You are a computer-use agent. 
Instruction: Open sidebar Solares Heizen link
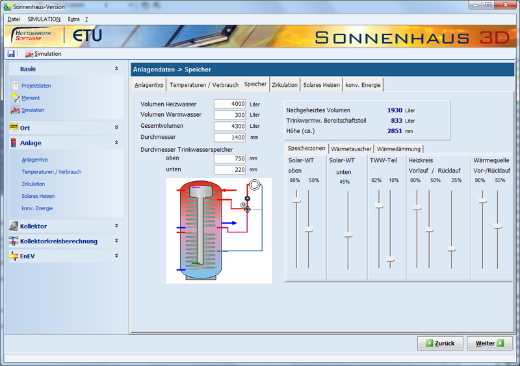click(x=38, y=196)
